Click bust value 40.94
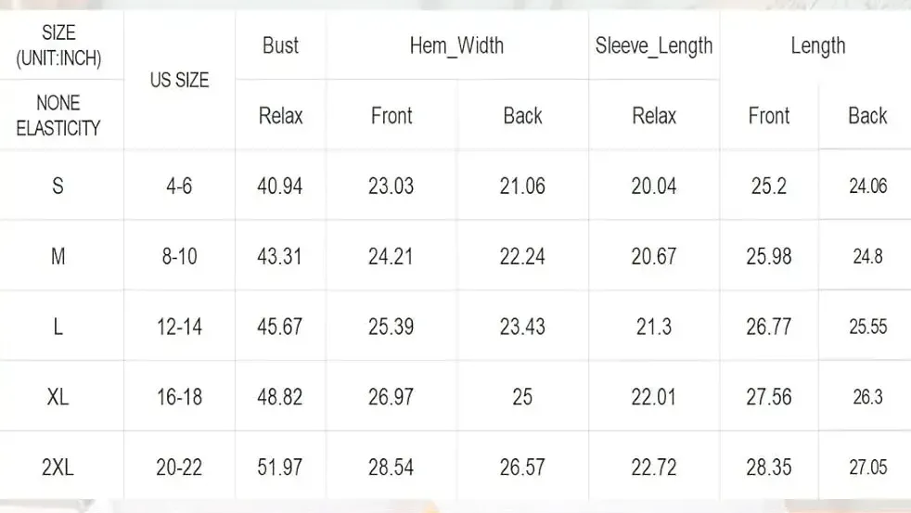 click(280, 186)
